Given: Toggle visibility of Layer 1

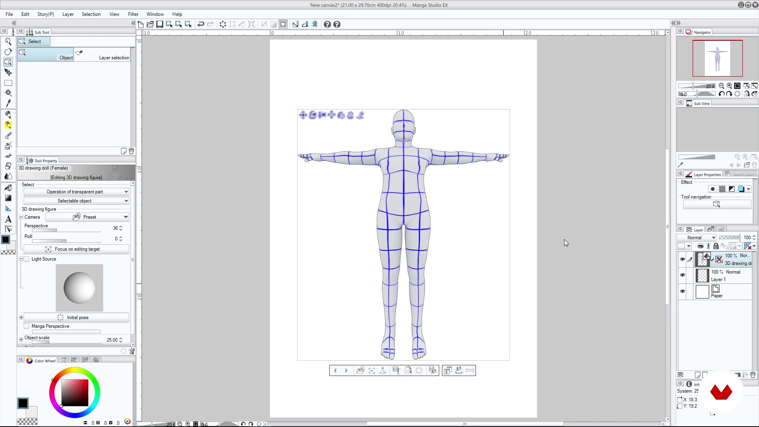Looking at the screenshot, I should click(x=683, y=275).
